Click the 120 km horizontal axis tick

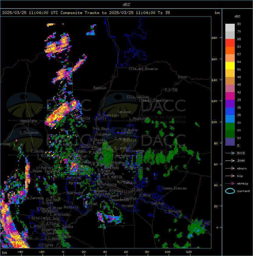[x=189, y=252]
